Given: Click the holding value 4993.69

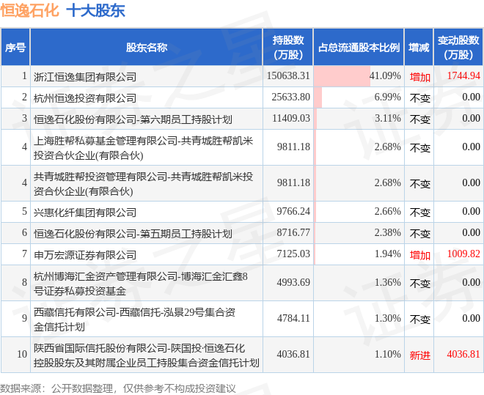Looking at the screenshot, I should tap(293, 282).
